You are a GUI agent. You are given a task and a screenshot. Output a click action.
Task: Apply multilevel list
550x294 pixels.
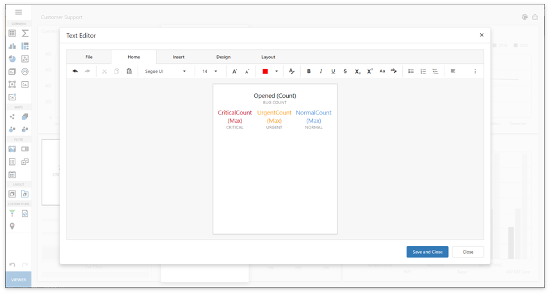tap(435, 72)
